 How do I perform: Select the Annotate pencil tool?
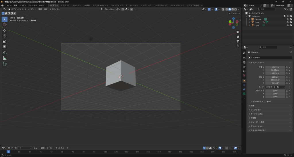pos(5,53)
